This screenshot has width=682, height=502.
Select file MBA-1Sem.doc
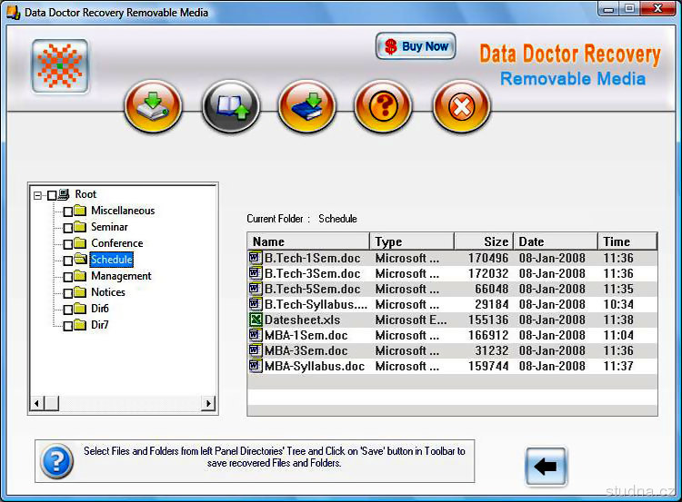pos(452,335)
